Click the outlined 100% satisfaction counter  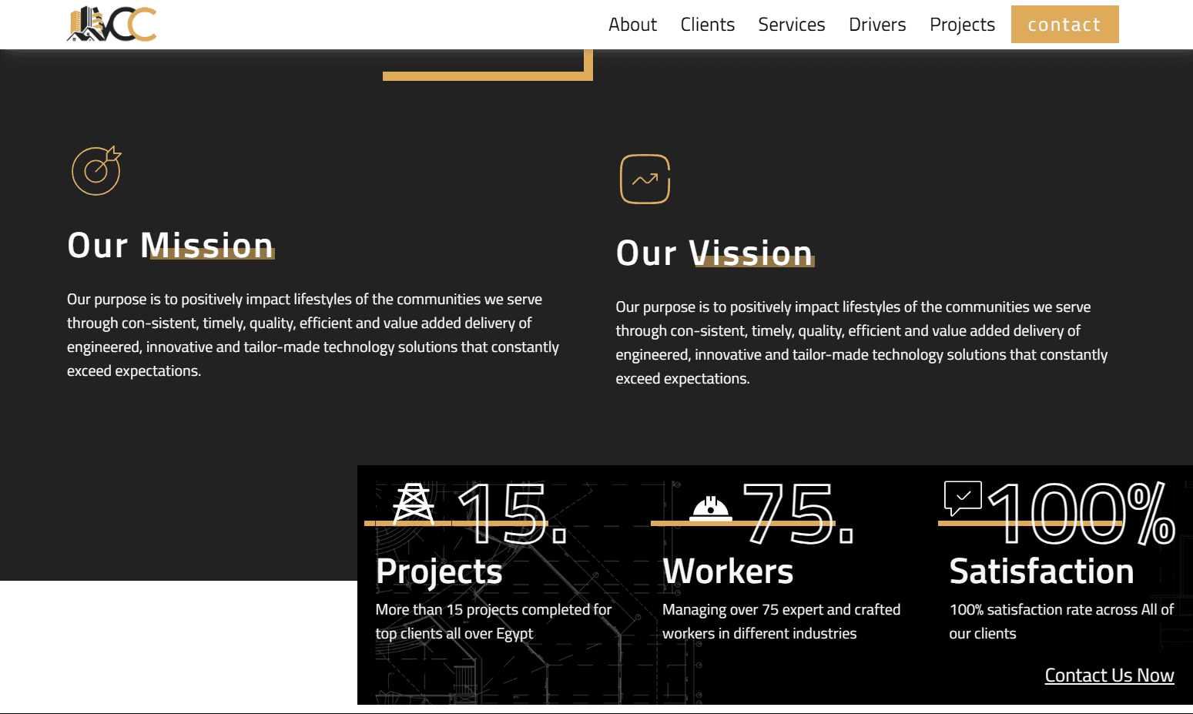[1081, 514]
